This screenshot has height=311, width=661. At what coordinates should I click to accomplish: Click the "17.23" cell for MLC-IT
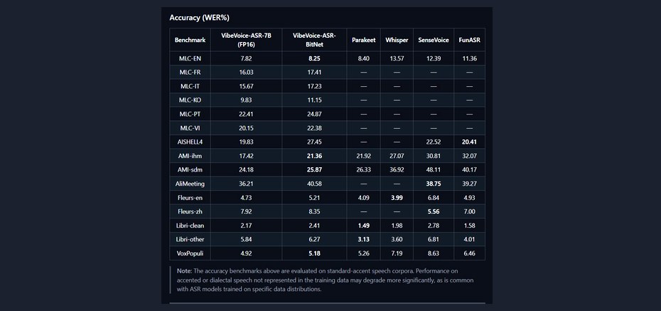pos(314,86)
